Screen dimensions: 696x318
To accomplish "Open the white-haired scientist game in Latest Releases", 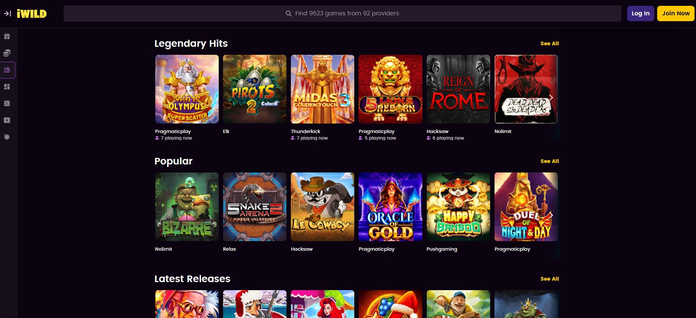I will coord(187,304).
